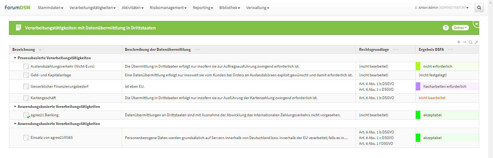493x158 pixels.
Task: Click the plus icon above the table
Action: (x=458, y=42)
